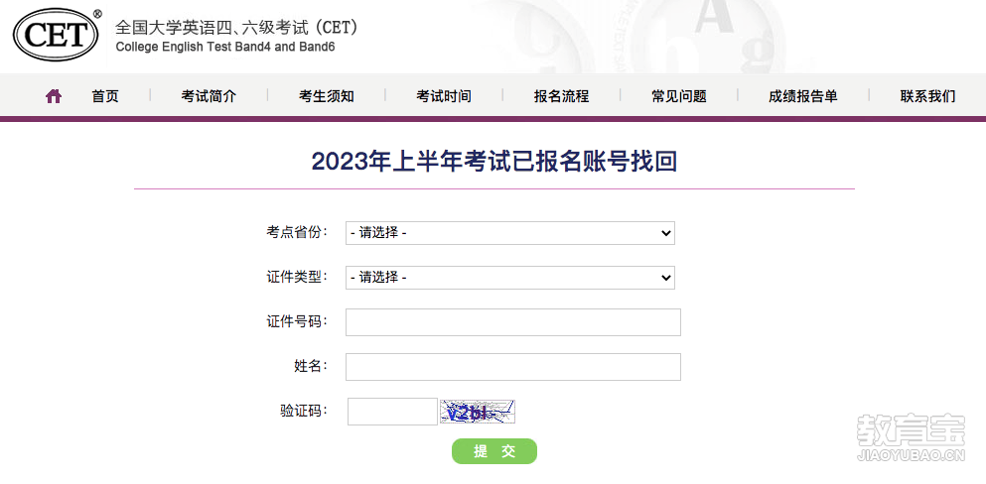The height and width of the screenshot is (484, 986).
Task: Open the 成绩报告单 menu item
Action: click(x=803, y=96)
